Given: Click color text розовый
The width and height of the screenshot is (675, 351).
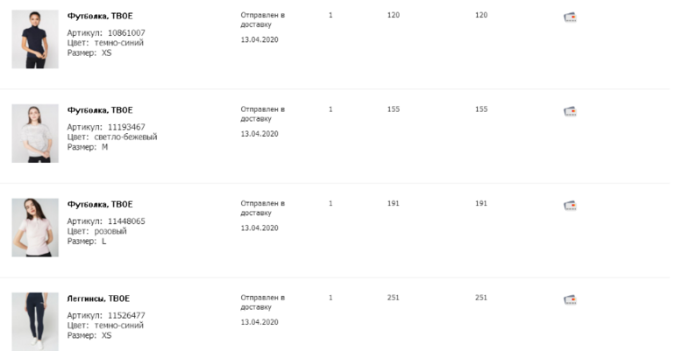Looking at the screenshot, I should (110, 231).
